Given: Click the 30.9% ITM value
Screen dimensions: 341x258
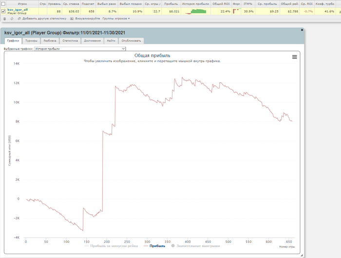Looking at the screenshot, I should coord(248,11).
